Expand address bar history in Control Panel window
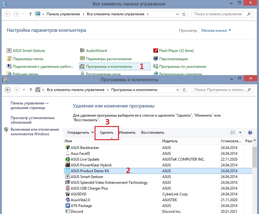Screen dimensions: 259x214 click(x=177, y=14)
